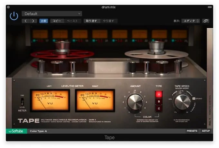Click the window close dot
Viewport: 219px width, 148px height.
(x=8, y=7)
